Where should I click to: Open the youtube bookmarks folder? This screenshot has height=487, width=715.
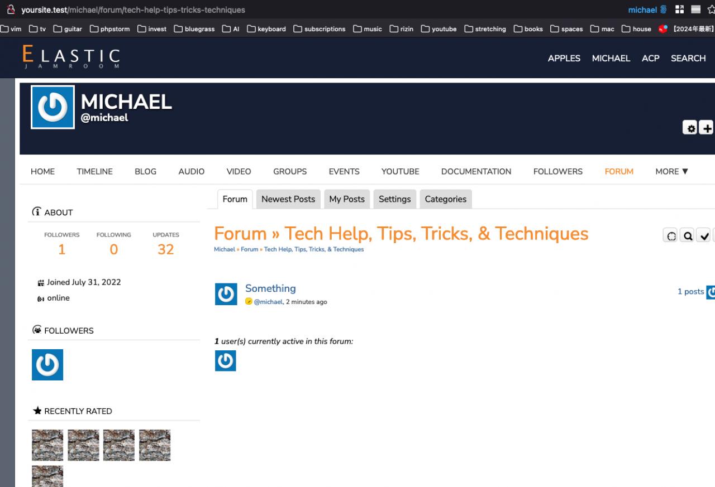tap(439, 29)
